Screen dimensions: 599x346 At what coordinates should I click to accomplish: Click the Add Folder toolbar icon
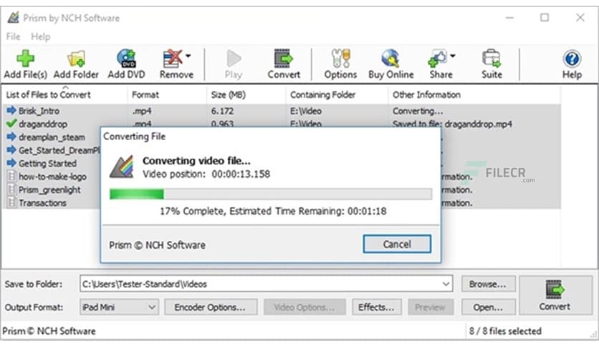tap(76, 64)
